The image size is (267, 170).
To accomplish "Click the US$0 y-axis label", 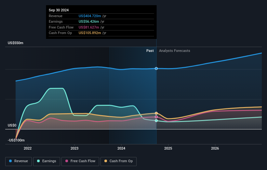I will 12,125.
